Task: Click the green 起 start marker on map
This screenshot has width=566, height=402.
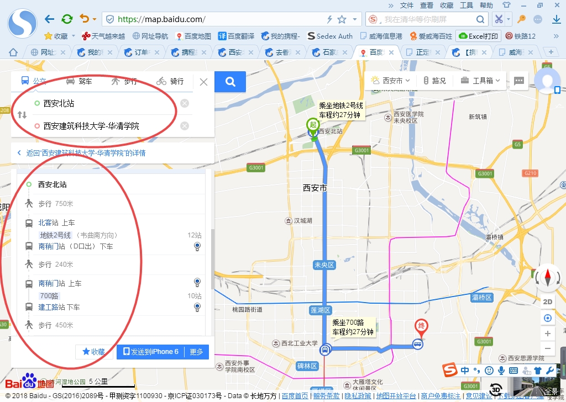Action: click(313, 125)
